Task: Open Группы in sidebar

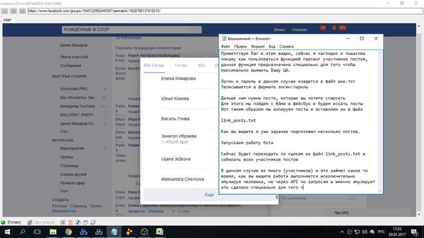Action: pos(66,157)
